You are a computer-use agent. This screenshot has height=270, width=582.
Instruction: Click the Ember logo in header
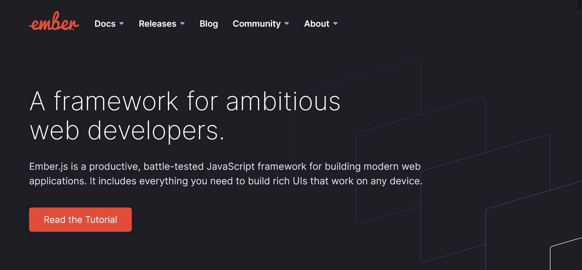(54, 21)
